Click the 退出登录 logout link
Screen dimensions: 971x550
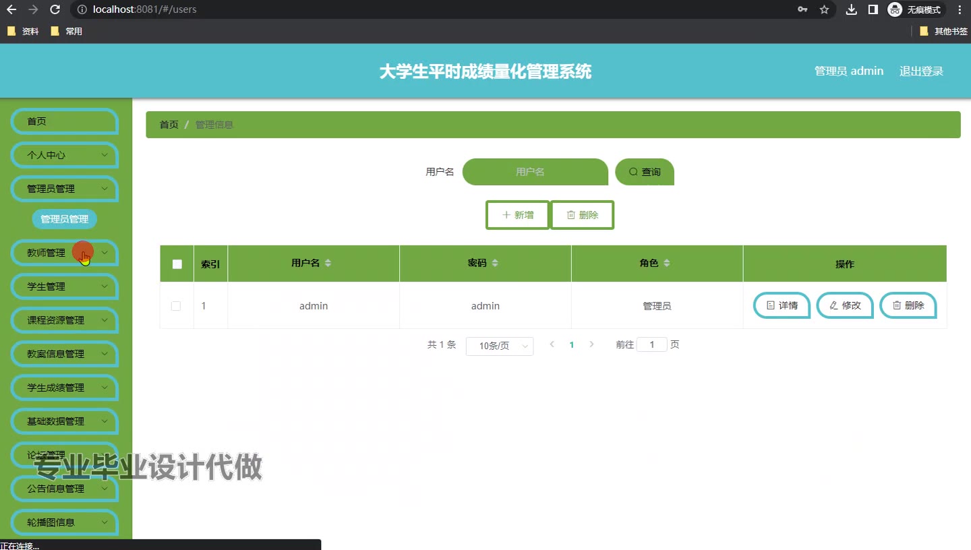coord(921,71)
